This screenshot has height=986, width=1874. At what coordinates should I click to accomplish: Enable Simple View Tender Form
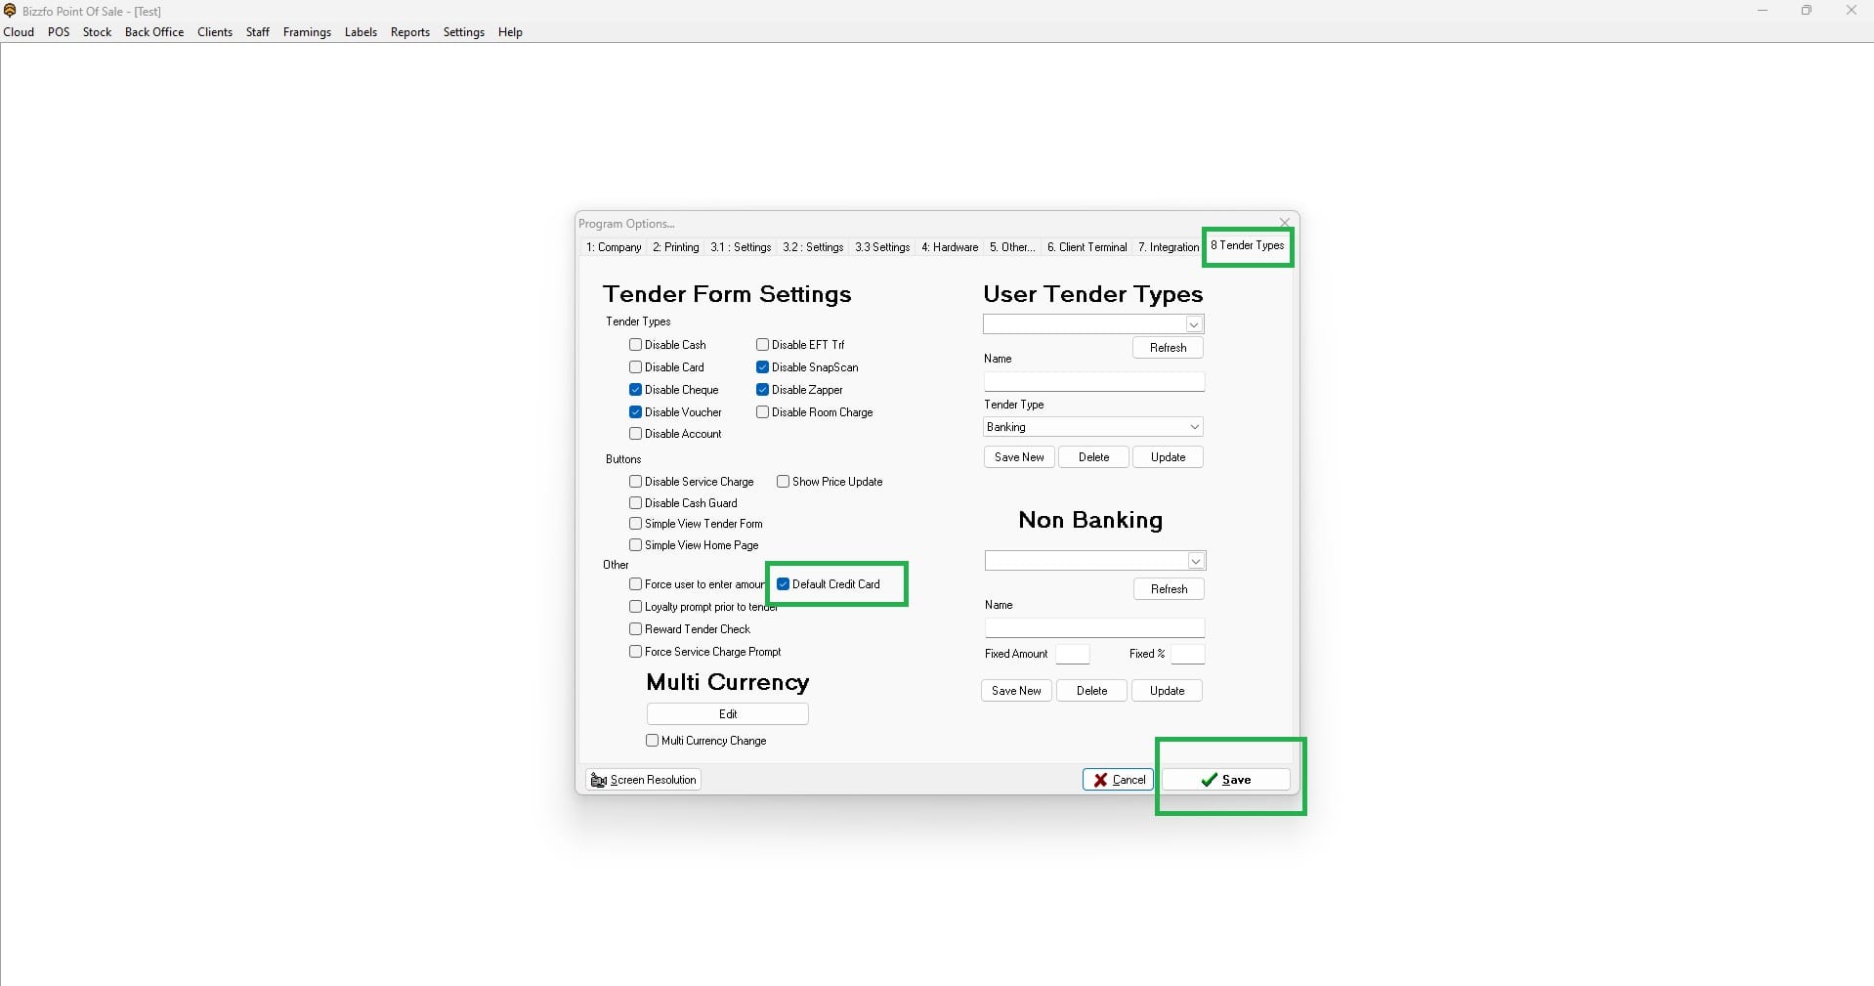(635, 523)
